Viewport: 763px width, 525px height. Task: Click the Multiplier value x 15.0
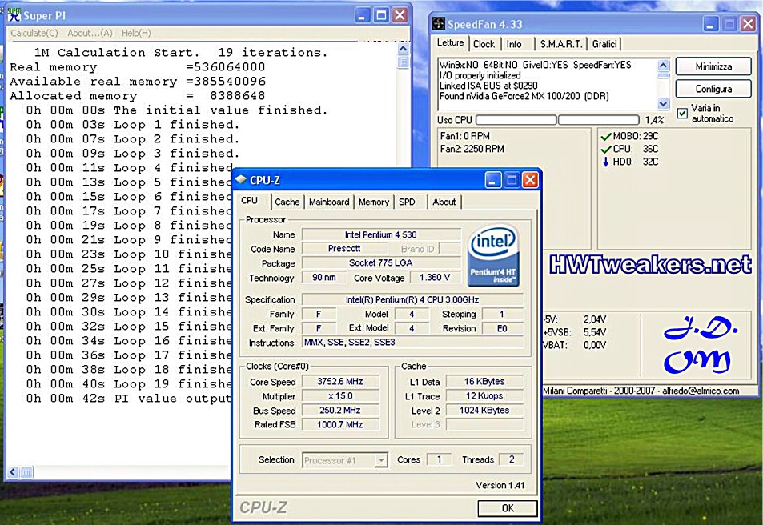[x=340, y=395]
